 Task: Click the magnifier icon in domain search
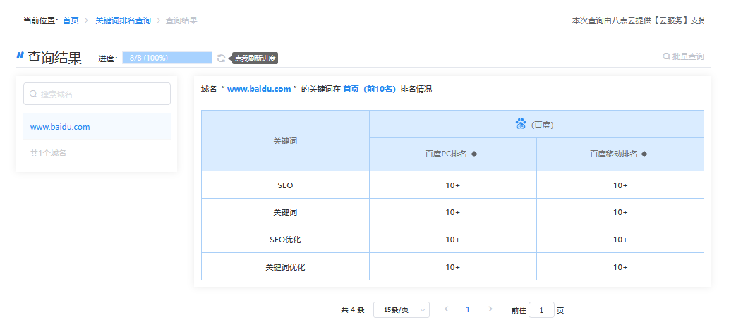[33, 94]
